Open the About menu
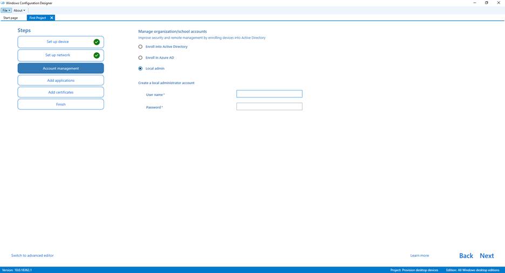This screenshot has height=273, width=505. pyautogui.click(x=19, y=10)
